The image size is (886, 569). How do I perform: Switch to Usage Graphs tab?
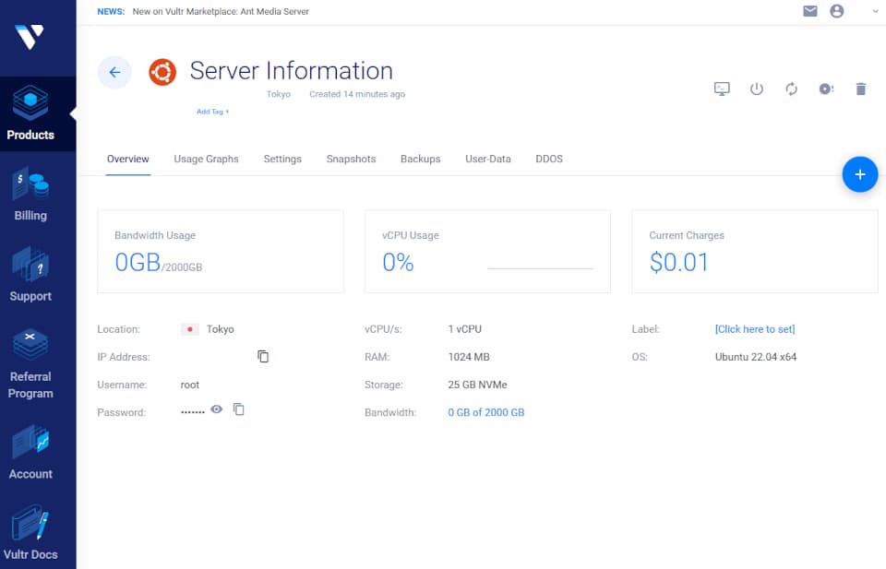[x=206, y=160]
